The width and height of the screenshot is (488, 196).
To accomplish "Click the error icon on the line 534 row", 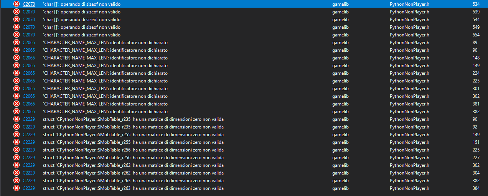I will click(x=16, y=4).
